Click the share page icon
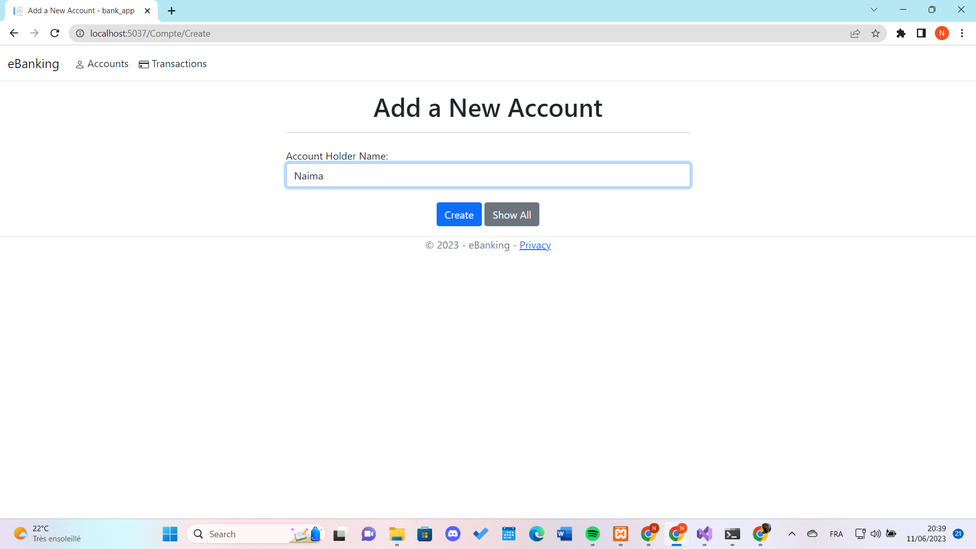 point(855,34)
